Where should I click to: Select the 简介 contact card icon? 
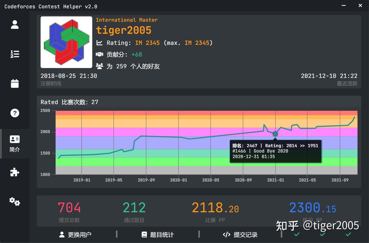(x=15, y=139)
